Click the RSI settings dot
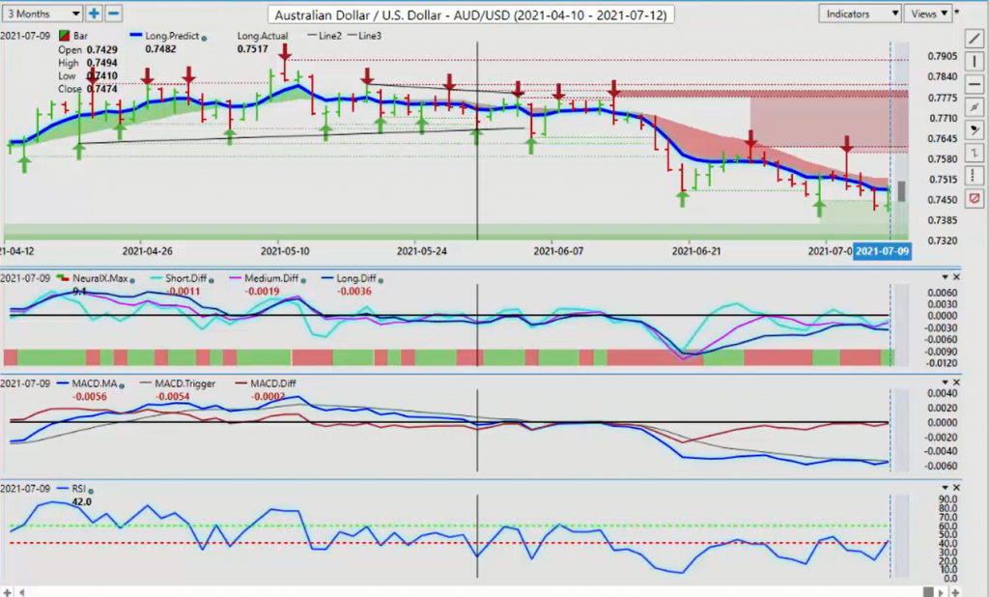Image resolution: width=989 pixels, height=597 pixels. tap(90, 491)
